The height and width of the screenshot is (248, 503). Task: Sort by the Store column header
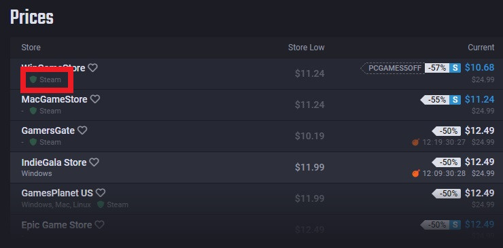31,48
